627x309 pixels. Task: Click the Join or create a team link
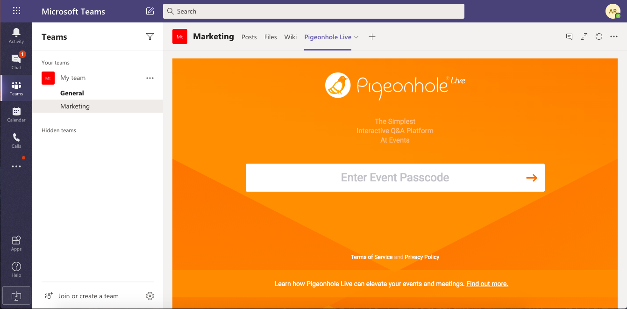click(88, 296)
